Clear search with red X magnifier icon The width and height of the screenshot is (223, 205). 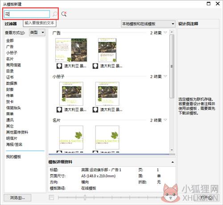[64, 14]
